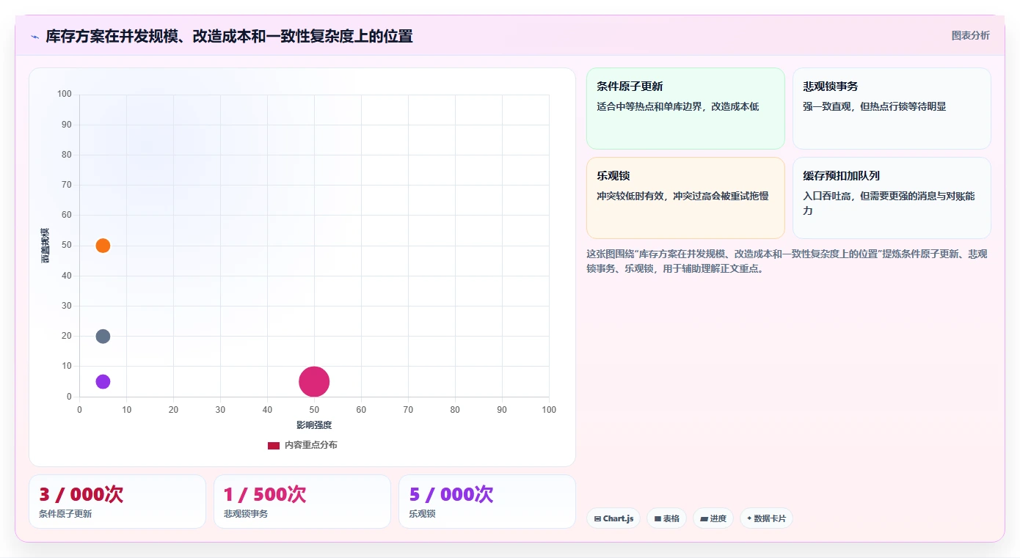Click the gray bubble on the chart
This screenshot has width=1020, height=558.
(x=103, y=337)
